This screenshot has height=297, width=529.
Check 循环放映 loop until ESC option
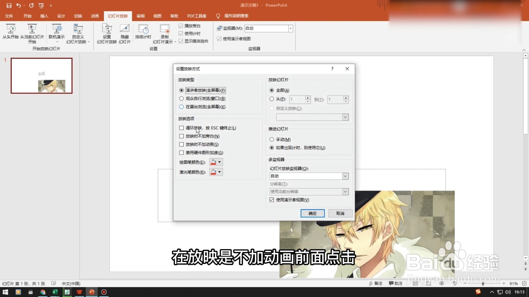pos(181,128)
